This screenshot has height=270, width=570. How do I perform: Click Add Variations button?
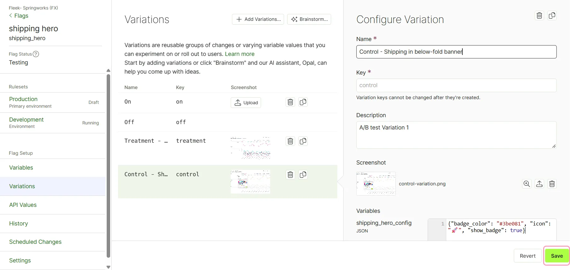click(258, 19)
